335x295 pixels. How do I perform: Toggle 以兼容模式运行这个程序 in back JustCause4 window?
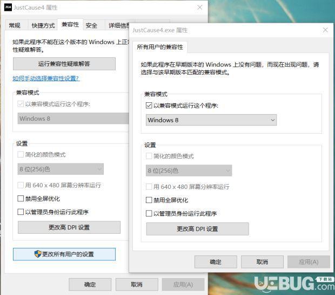(21, 104)
